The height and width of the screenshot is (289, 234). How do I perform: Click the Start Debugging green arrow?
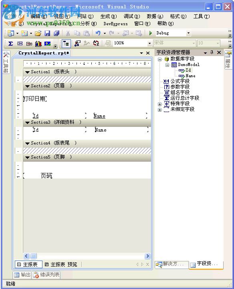[x=150, y=33]
